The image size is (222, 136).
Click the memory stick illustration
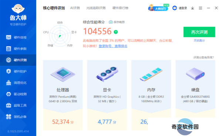pyautogui.click(x=151, y=74)
